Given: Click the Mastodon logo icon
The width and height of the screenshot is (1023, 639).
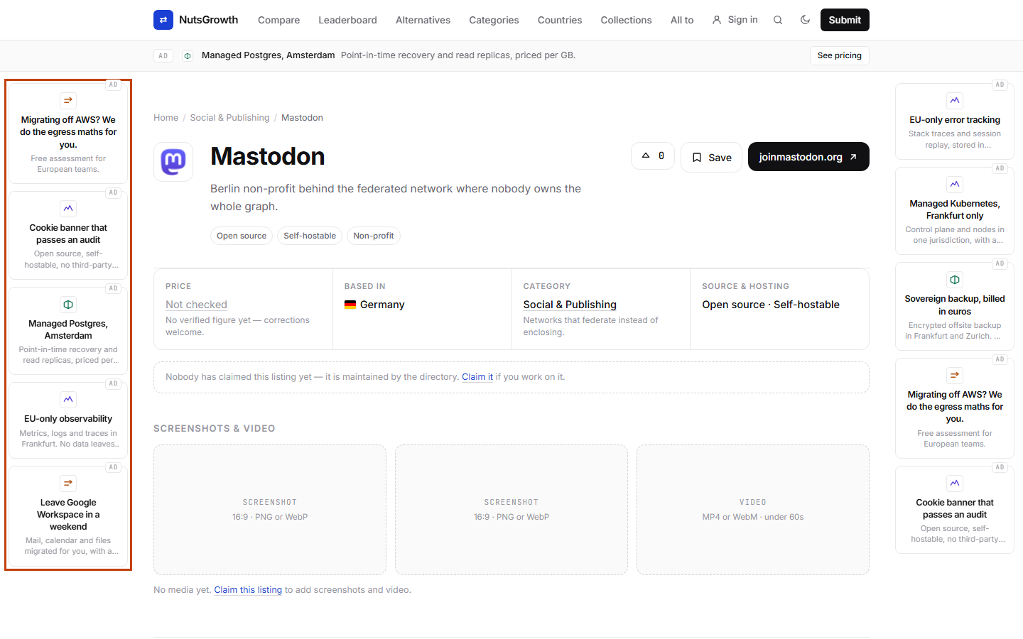Looking at the screenshot, I should pyautogui.click(x=173, y=162).
